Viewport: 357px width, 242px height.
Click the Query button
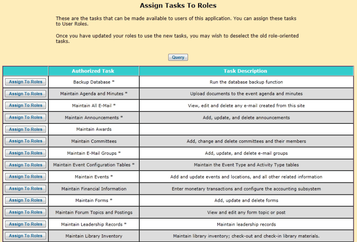(x=178, y=57)
